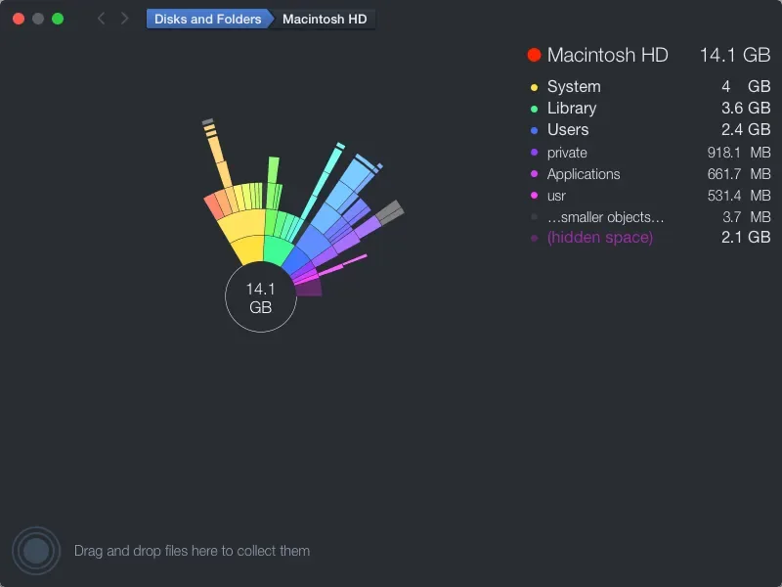
Task: Select the usr folder row
Action: (650, 195)
